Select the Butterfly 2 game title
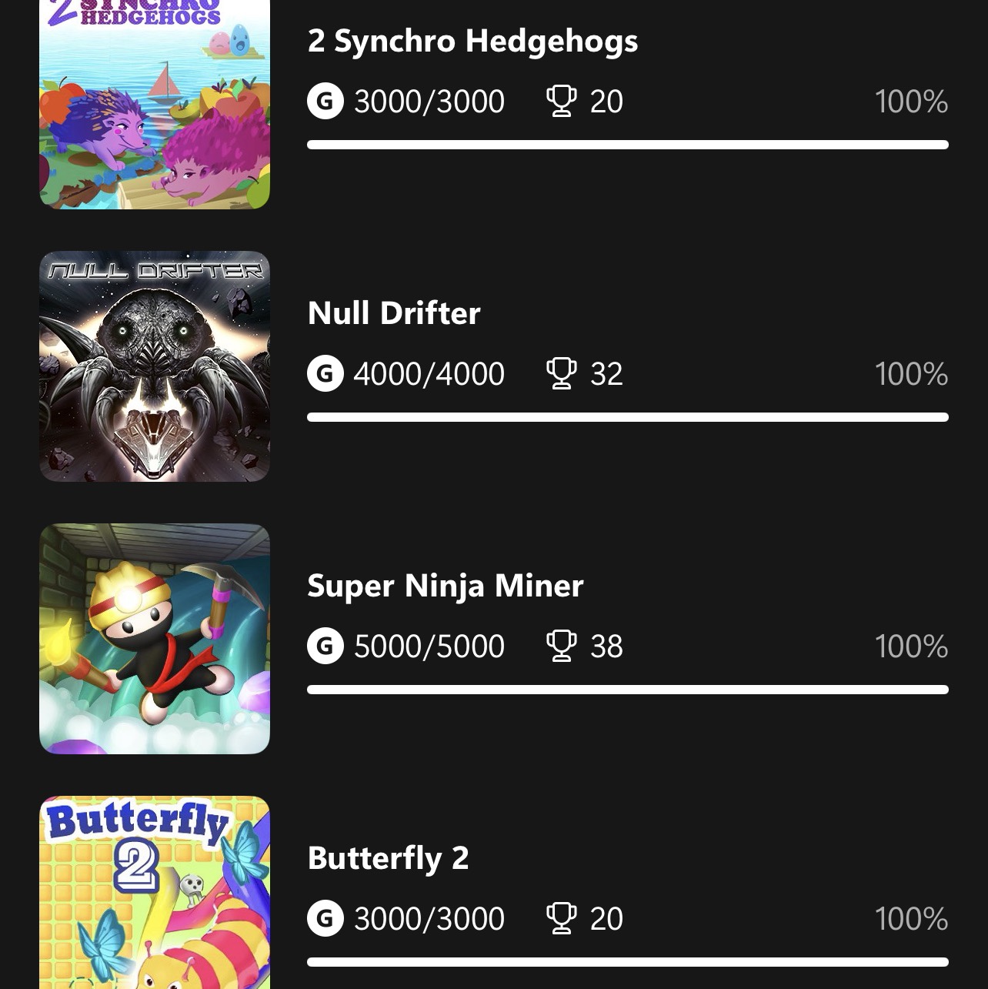Screen dimensions: 988x989 [388, 858]
